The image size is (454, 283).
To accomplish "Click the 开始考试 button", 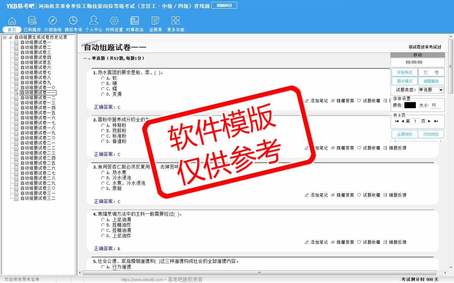I will point(405,72).
